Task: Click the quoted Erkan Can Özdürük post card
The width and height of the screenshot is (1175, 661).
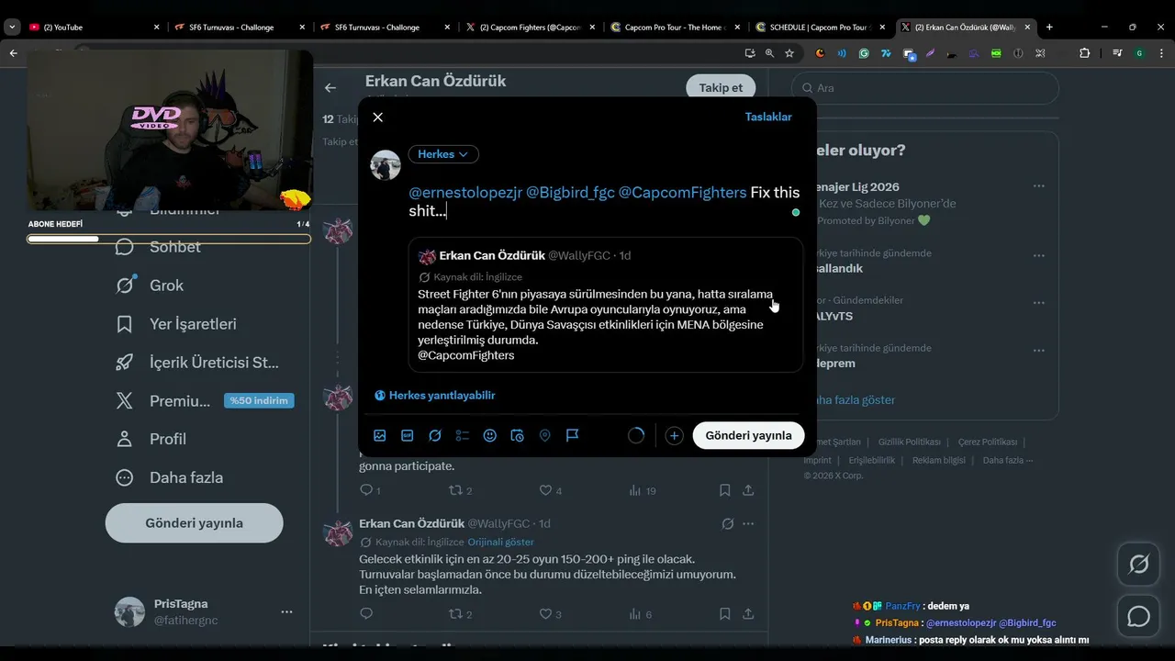Action: point(606,305)
